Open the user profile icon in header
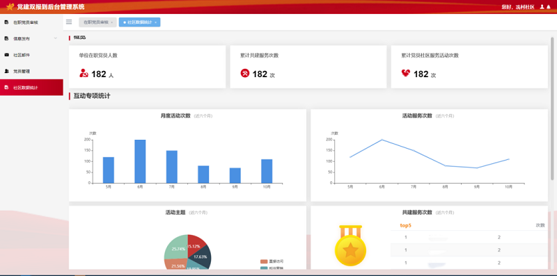The width and height of the screenshot is (557, 276). 542,7
